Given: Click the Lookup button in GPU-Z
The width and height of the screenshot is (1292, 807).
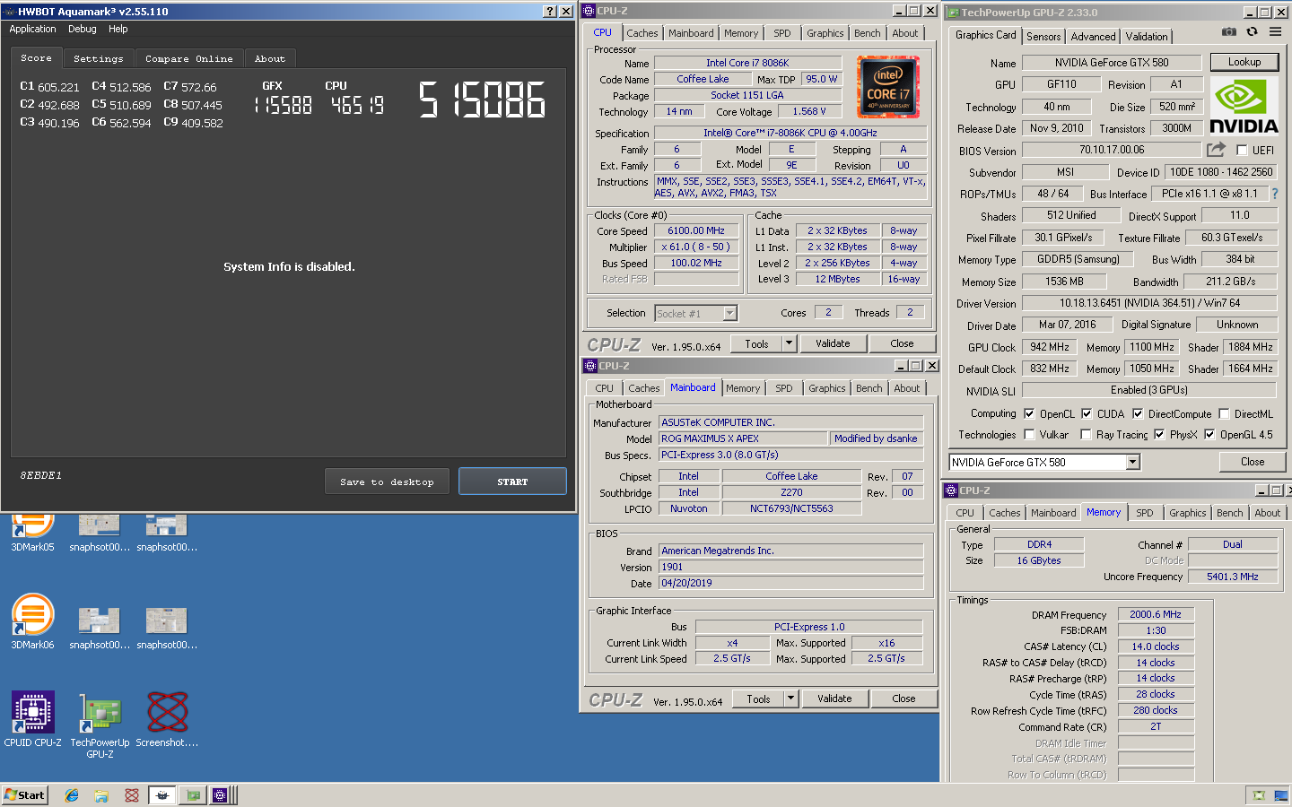Looking at the screenshot, I should 1244,62.
